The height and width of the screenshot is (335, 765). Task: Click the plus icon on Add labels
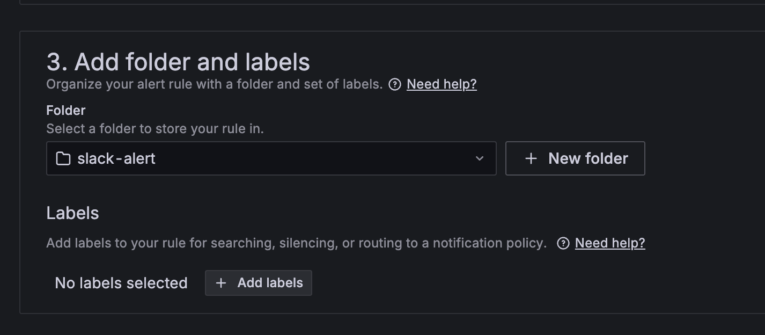tap(220, 283)
